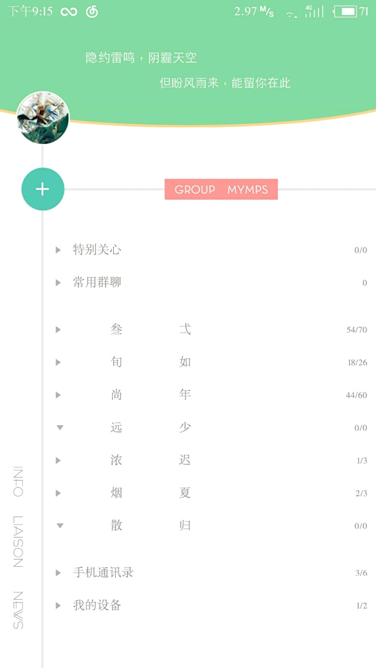376x668 pixels.
Task: Tap the infinity icon in status bar
Action: (x=68, y=12)
